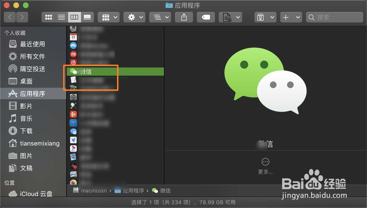Open 所有文件 in the sidebar
The height and width of the screenshot is (208, 367).
33,57
